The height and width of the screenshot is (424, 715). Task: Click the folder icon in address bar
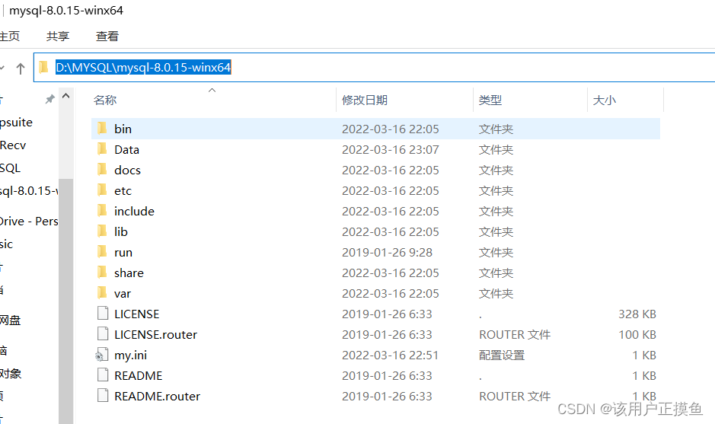pos(43,68)
